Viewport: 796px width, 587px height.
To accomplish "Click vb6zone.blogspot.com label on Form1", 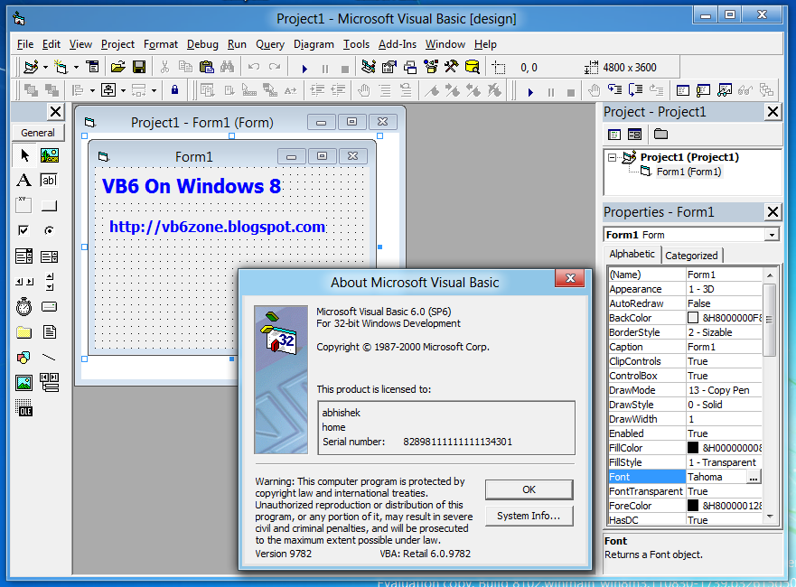I will 217,227.
